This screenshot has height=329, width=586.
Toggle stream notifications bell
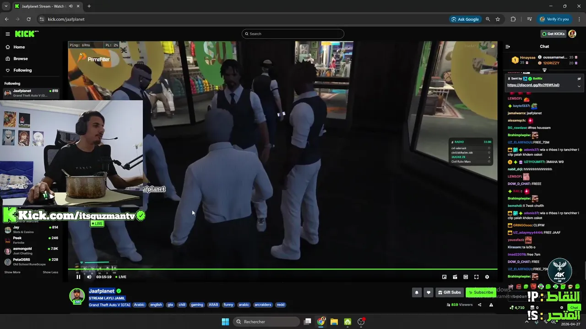[x=417, y=292]
